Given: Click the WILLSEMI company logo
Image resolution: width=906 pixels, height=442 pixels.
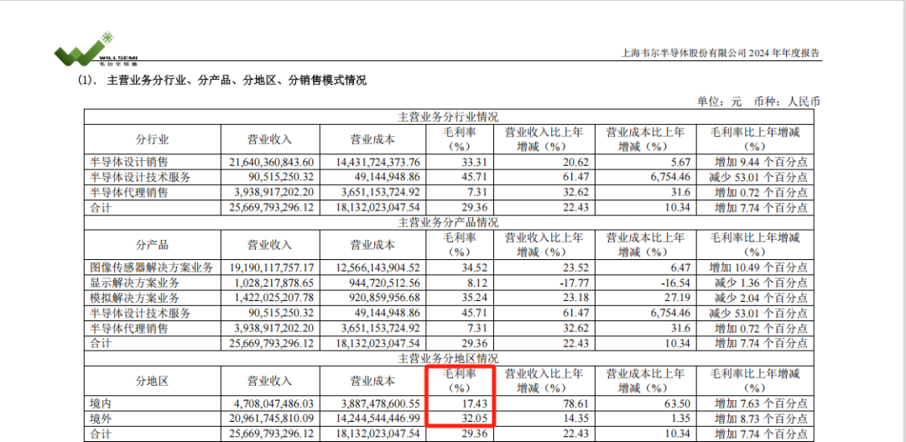Looking at the screenshot, I should (96, 49).
